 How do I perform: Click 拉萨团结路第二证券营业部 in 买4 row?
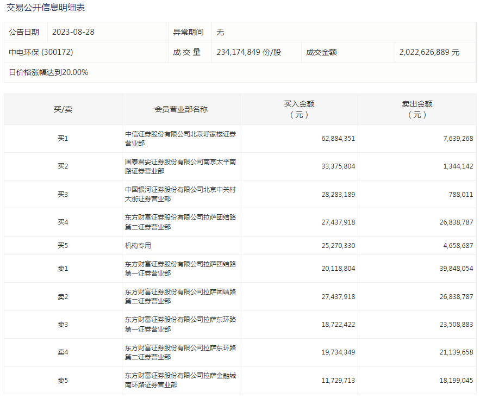tap(180, 222)
